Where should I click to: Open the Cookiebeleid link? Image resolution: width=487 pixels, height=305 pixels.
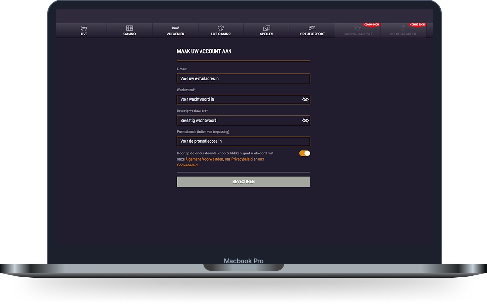point(187,165)
